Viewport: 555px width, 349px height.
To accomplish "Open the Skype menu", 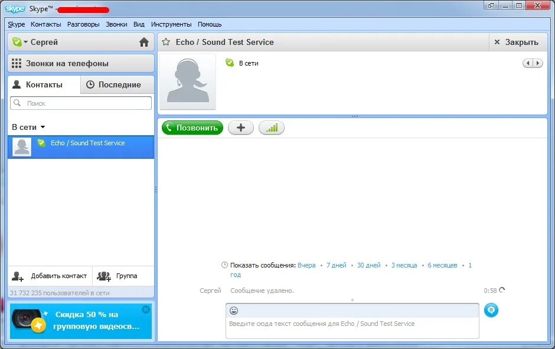I will pyautogui.click(x=17, y=24).
